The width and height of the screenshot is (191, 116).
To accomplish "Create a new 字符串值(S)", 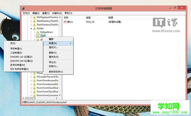I will tap(23, 49).
